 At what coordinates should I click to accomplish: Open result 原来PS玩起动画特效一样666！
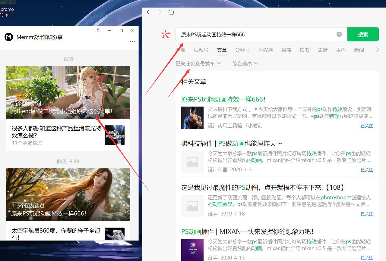pyautogui.click(x=223, y=100)
